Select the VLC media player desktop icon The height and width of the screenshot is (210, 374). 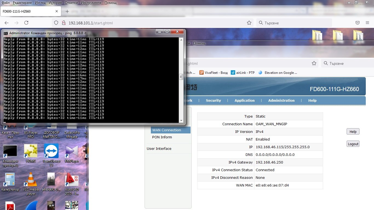[31, 184]
